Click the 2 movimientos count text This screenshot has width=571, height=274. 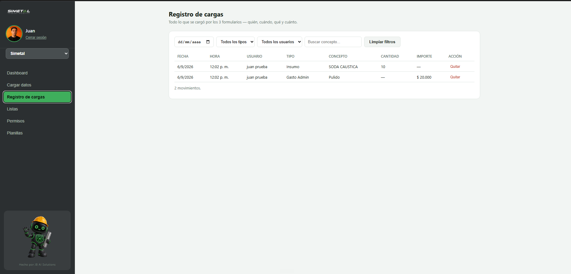coord(188,88)
